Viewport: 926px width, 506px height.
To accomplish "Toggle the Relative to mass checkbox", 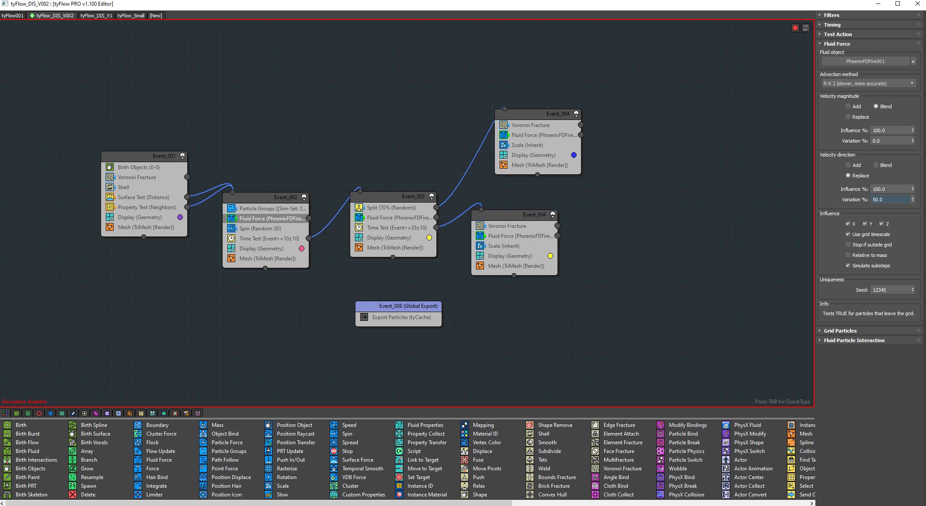I will pyautogui.click(x=848, y=255).
